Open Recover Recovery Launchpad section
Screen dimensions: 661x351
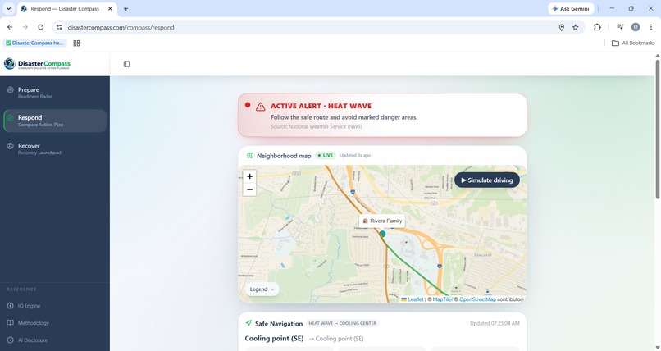pos(55,148)
